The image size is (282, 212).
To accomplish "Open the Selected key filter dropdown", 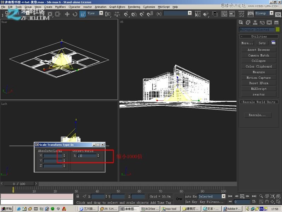I will (x=223, y=196).
